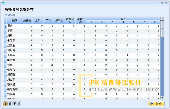The width and height of the screenshot is (170, 109).
Task: Click the 节次 group column header
Action: coord(123,19)
